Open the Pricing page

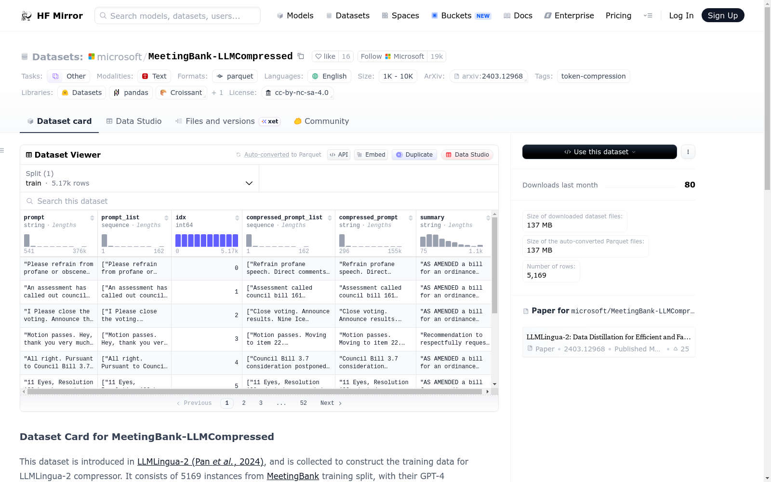(x=618, y=15)
